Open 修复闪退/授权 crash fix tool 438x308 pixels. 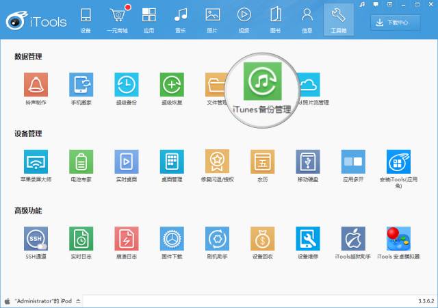[x=217, y=162]
